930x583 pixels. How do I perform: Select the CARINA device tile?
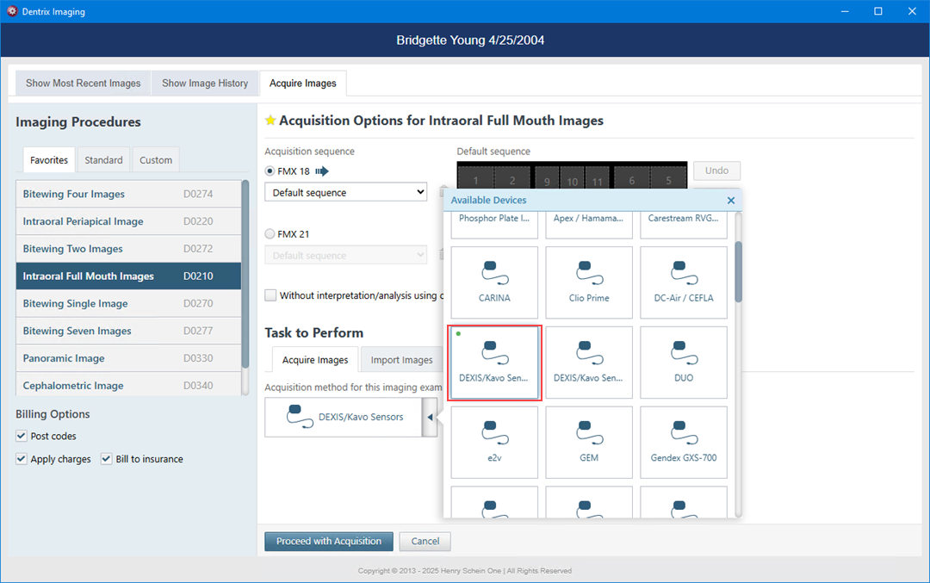click(x=494, y=282)
